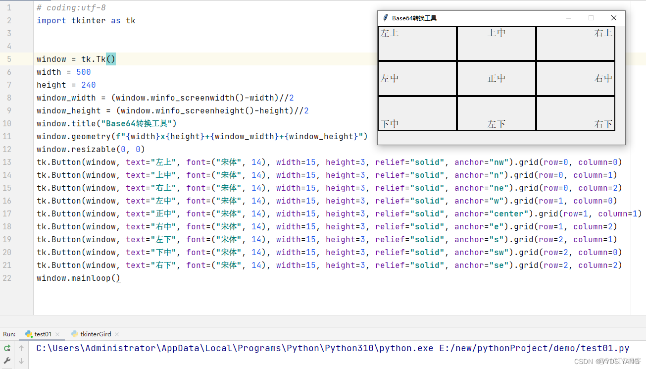Click the 右上 button in tkinter window
The height and width of the screenshot is (369, 646).
pyautogui.click(x=576, y=44)
